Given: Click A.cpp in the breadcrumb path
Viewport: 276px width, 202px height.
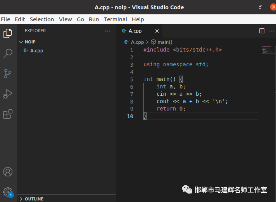Looking at the screenshot, I should pyautogui.click(x=137, y=42).
